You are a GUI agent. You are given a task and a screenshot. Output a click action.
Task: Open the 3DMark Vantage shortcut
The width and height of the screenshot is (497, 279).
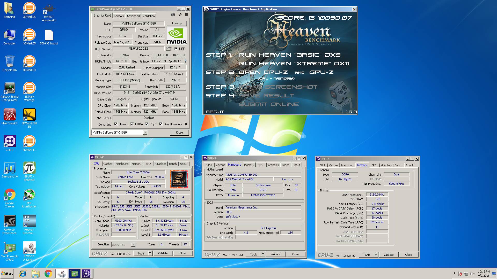[29, 92]
